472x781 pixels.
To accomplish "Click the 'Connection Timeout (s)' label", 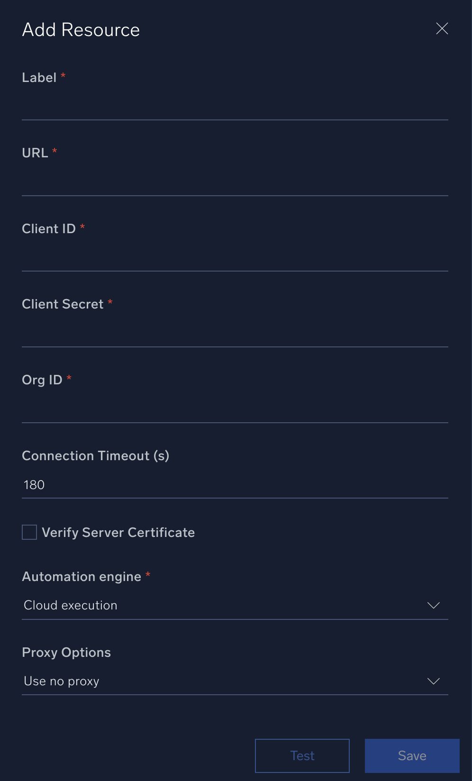I will pos(95,456).
